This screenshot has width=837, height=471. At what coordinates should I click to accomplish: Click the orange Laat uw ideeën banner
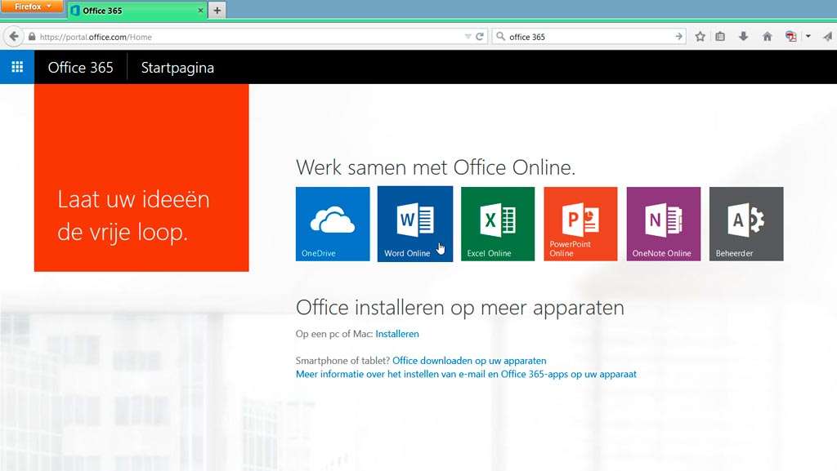pyautogui.click(x=141, y=177)
